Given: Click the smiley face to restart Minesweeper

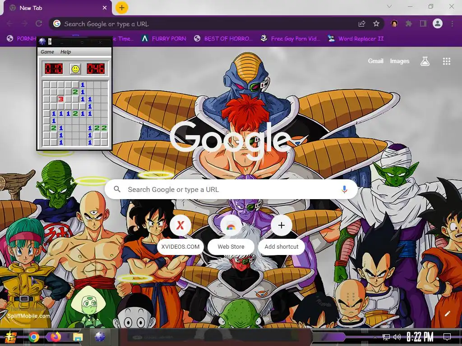Looking at the screenshot, I should 75,69.
